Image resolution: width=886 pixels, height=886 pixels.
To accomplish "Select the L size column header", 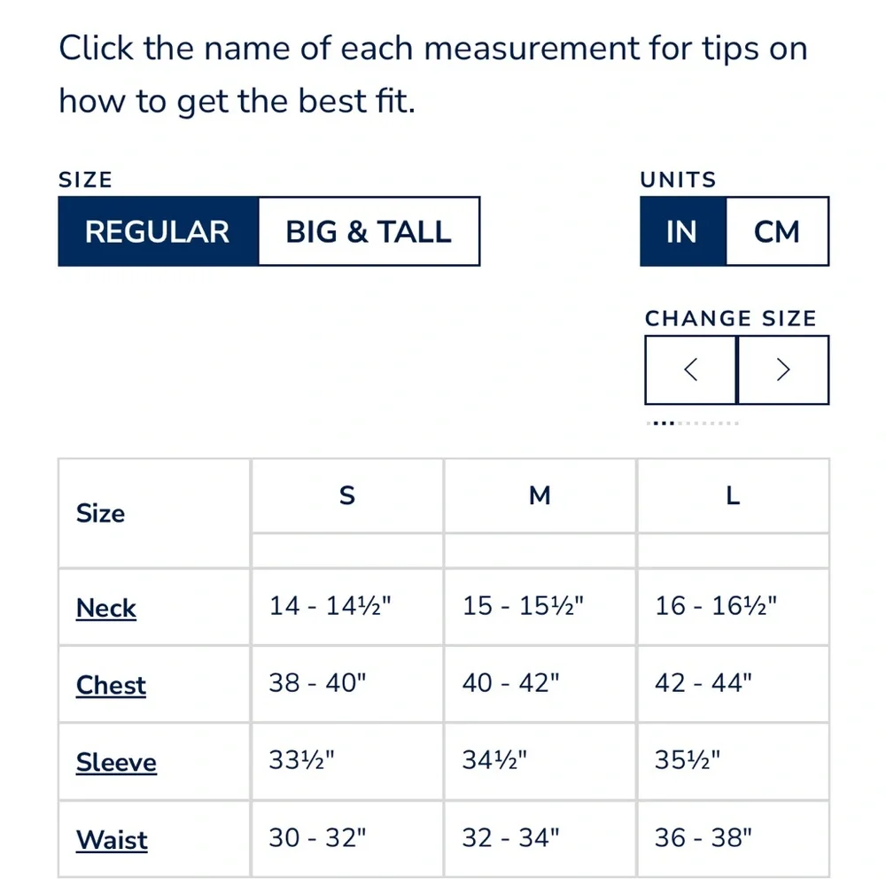I will coord(733,495).
